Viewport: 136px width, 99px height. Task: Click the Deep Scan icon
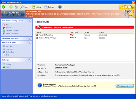[x=4, y=49]
